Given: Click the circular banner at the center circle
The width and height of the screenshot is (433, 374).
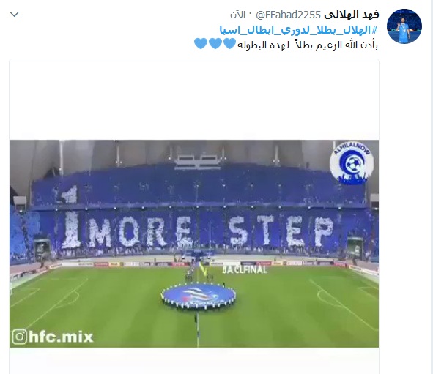Looking at the screenshot, I should tap(199, 296).
